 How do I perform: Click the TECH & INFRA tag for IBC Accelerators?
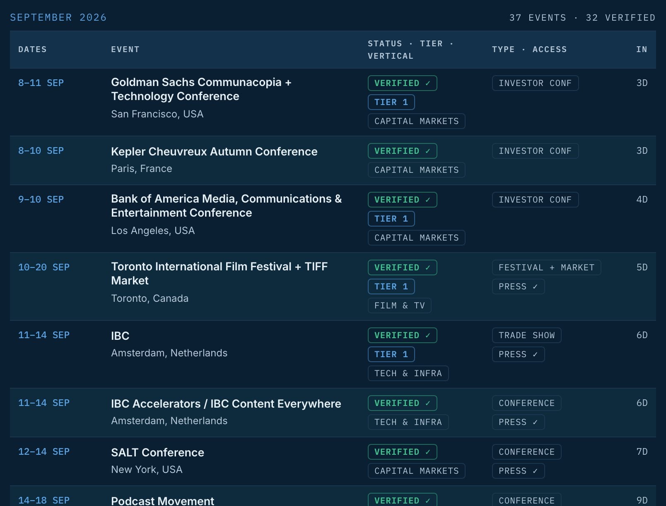click(x=408, y=422)
